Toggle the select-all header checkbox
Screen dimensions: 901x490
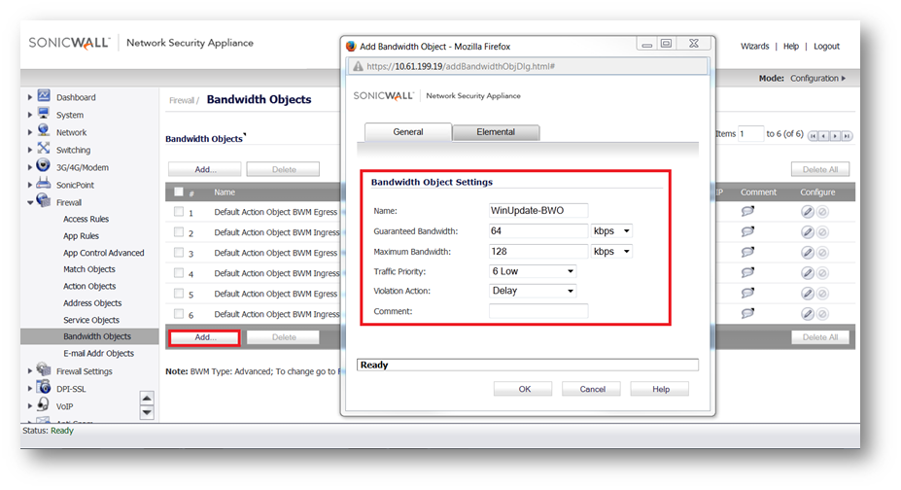(179, 192)
